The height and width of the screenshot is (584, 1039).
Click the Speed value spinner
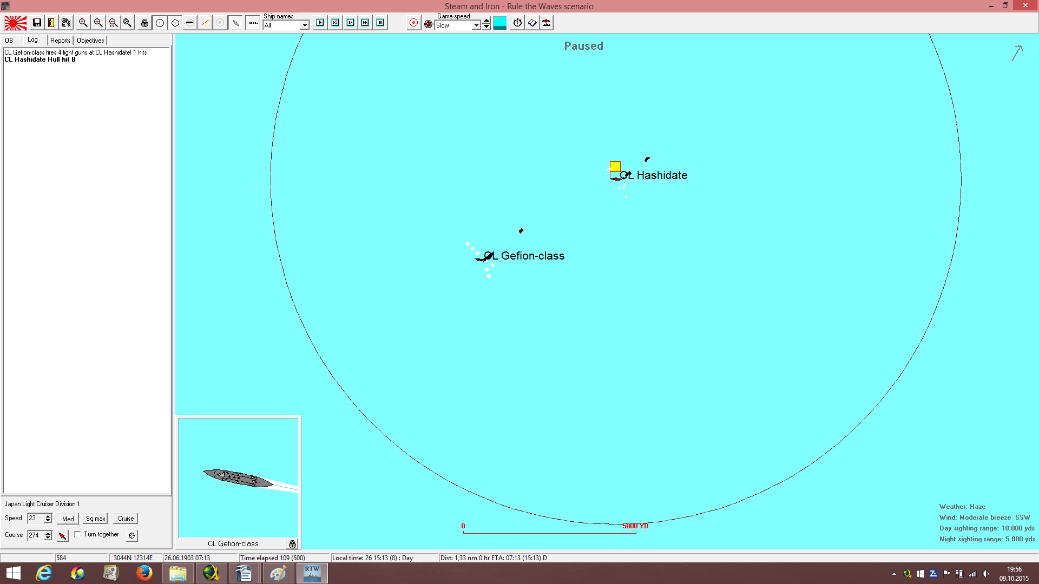48,519
